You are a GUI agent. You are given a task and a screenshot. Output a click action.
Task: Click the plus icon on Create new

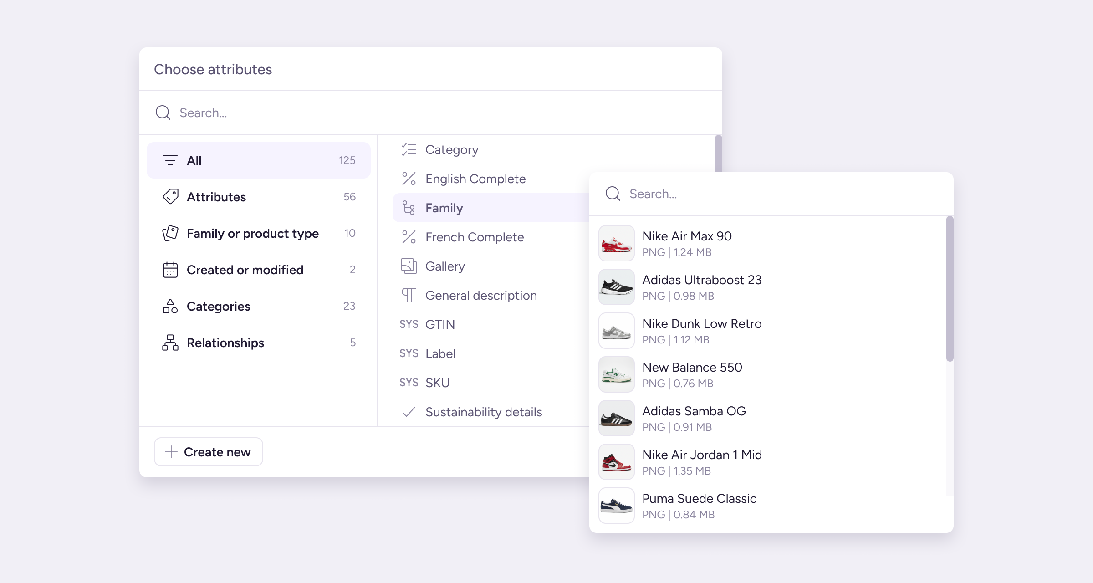coord(171,452)
